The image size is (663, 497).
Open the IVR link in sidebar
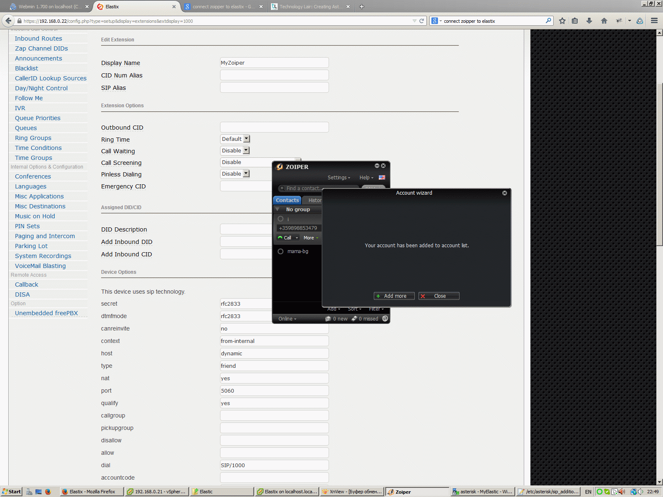point(20,108)
